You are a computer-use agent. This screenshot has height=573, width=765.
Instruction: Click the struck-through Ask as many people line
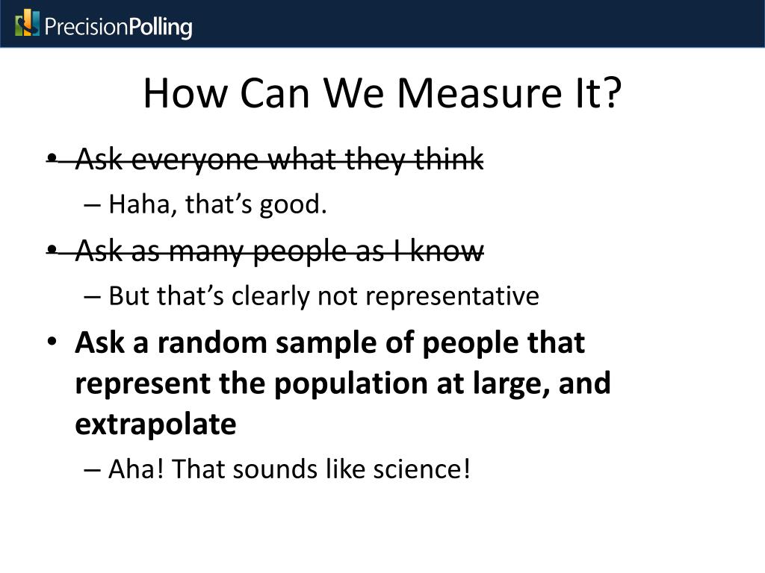[279, 251]
